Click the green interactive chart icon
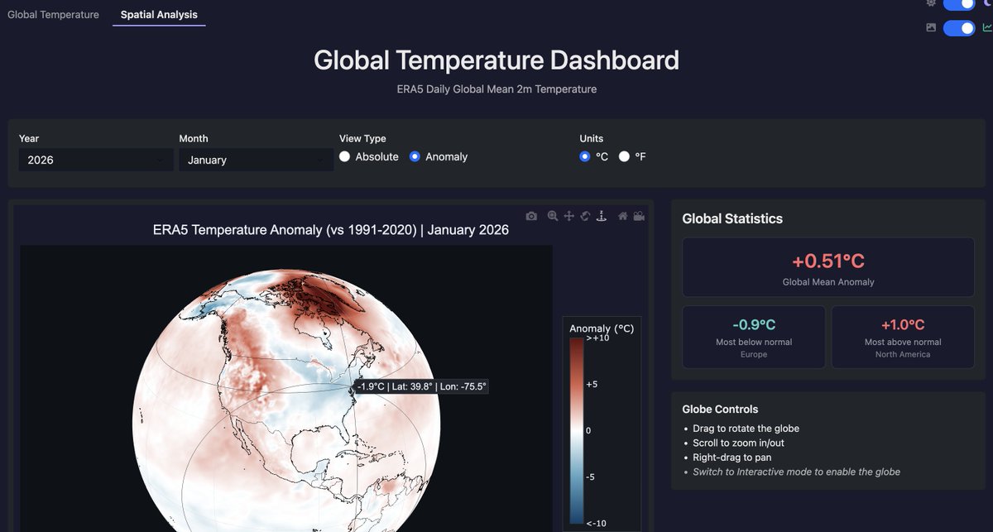 [987, 27]
